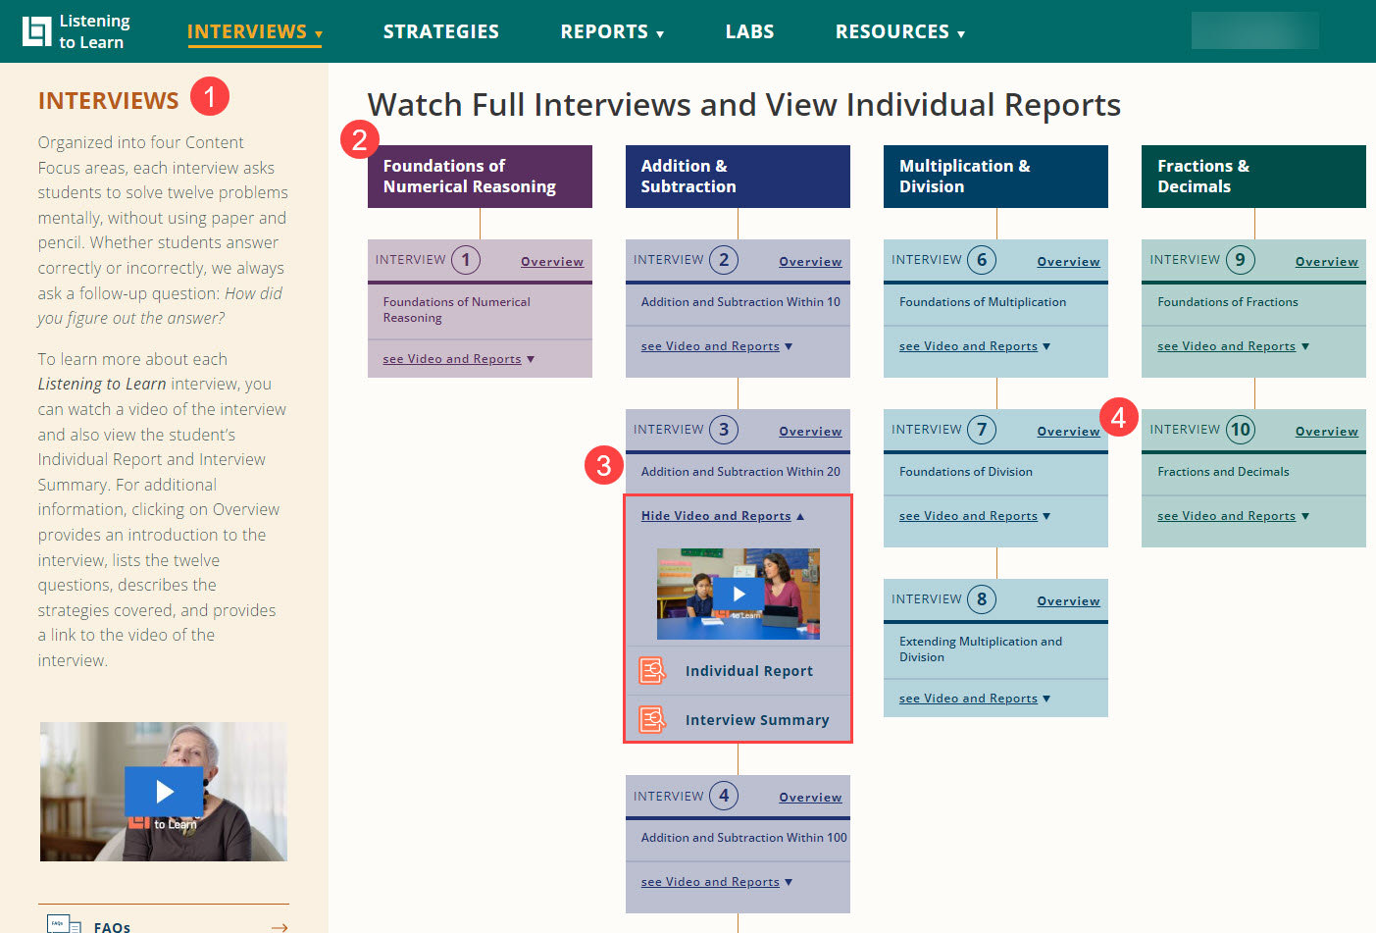Open the LABS page
Viewport: 1376px width, 933px height.
pyautogui.click(x=749, y=30)
